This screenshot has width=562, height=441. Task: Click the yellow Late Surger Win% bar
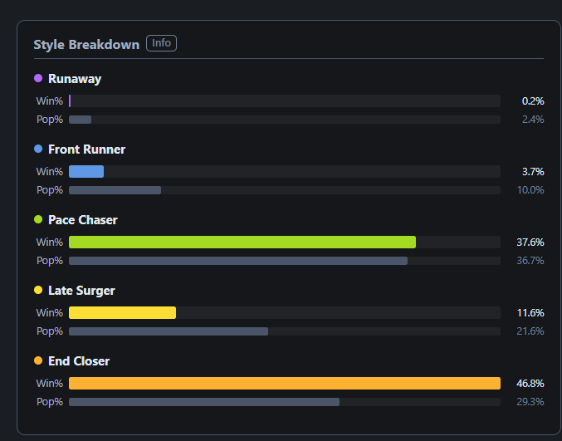pos(122,312)
